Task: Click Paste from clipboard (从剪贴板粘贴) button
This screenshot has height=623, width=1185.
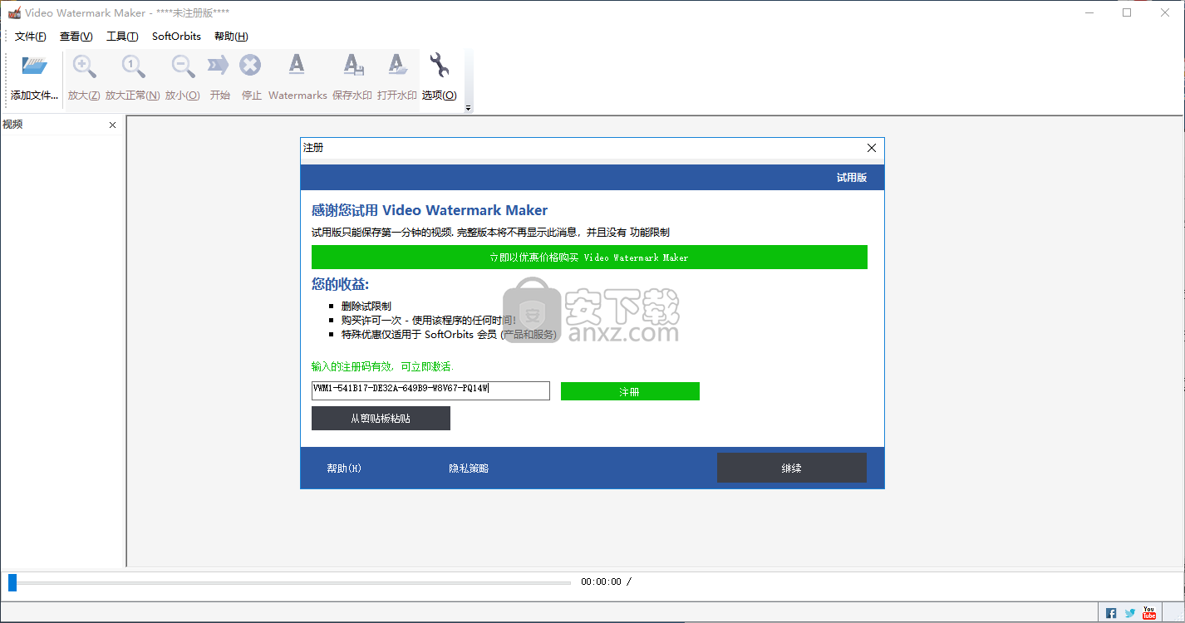Action: point(381,419)
